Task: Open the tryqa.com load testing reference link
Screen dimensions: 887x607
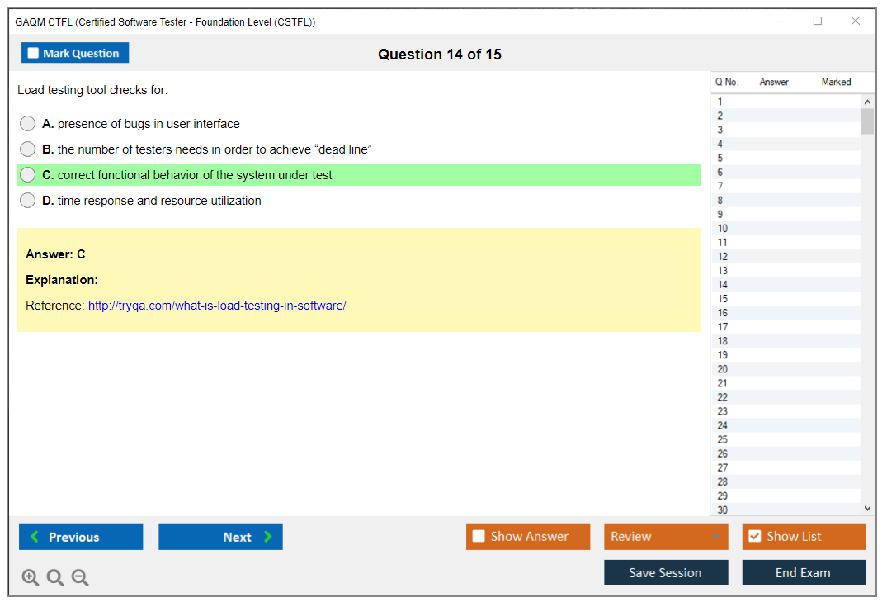Action: tap(217, 306)
